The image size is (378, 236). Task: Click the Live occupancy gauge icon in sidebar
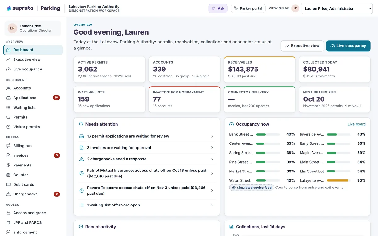coord(9,69)
